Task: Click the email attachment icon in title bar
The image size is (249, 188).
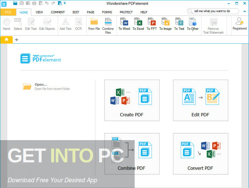Action: [x=28, y=3]
